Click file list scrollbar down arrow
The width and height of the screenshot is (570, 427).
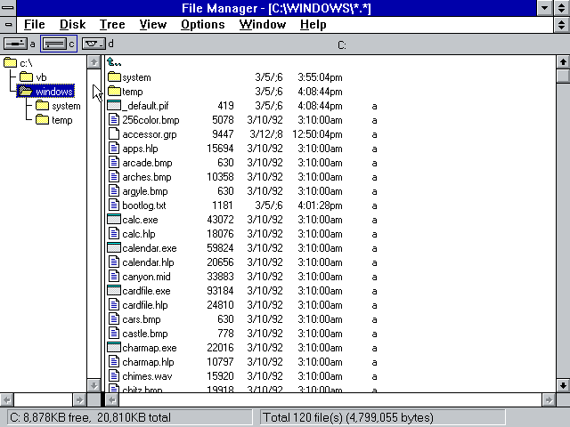point(562,385)
